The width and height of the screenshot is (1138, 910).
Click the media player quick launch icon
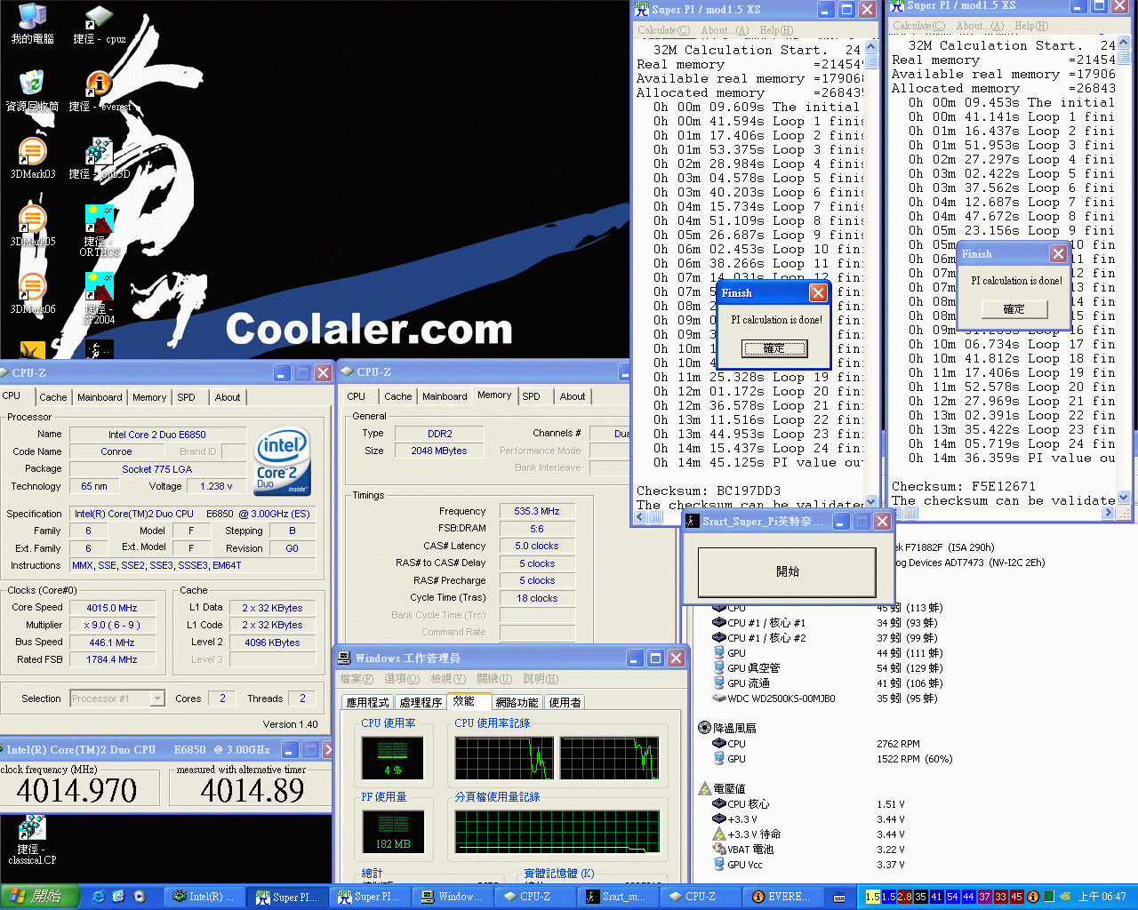(x=140, y=897)
